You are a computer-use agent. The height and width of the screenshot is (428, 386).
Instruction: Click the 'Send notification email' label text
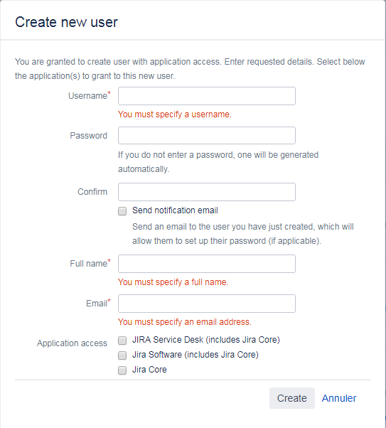pyautogui.click(x=176, y=210)
